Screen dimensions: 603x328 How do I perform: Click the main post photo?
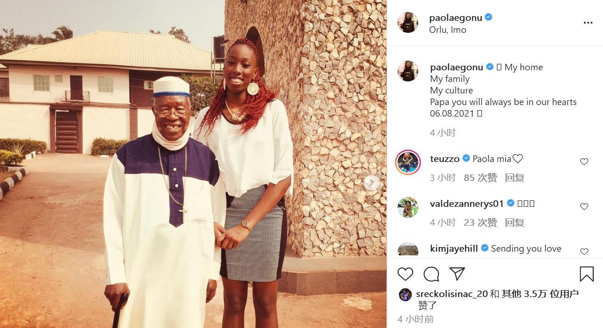193,164
